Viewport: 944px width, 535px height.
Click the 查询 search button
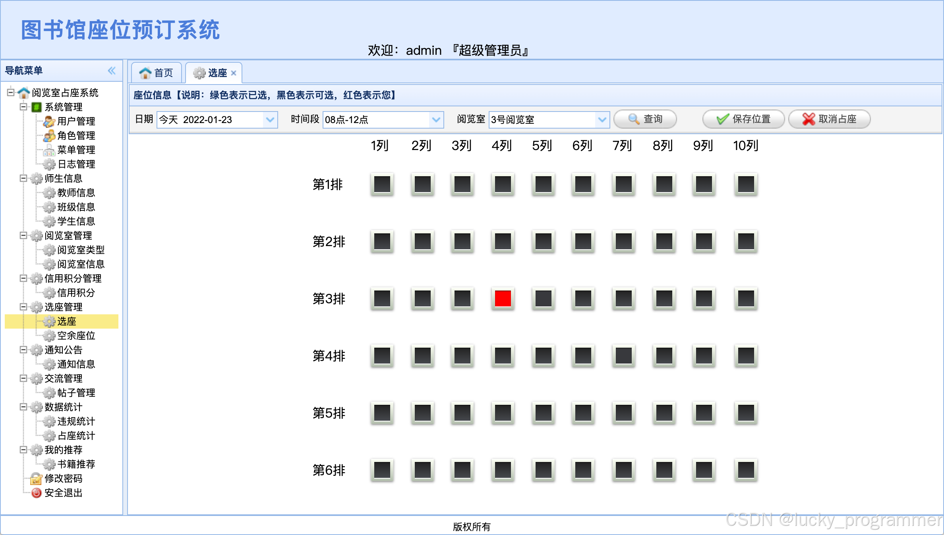[645, 119]
